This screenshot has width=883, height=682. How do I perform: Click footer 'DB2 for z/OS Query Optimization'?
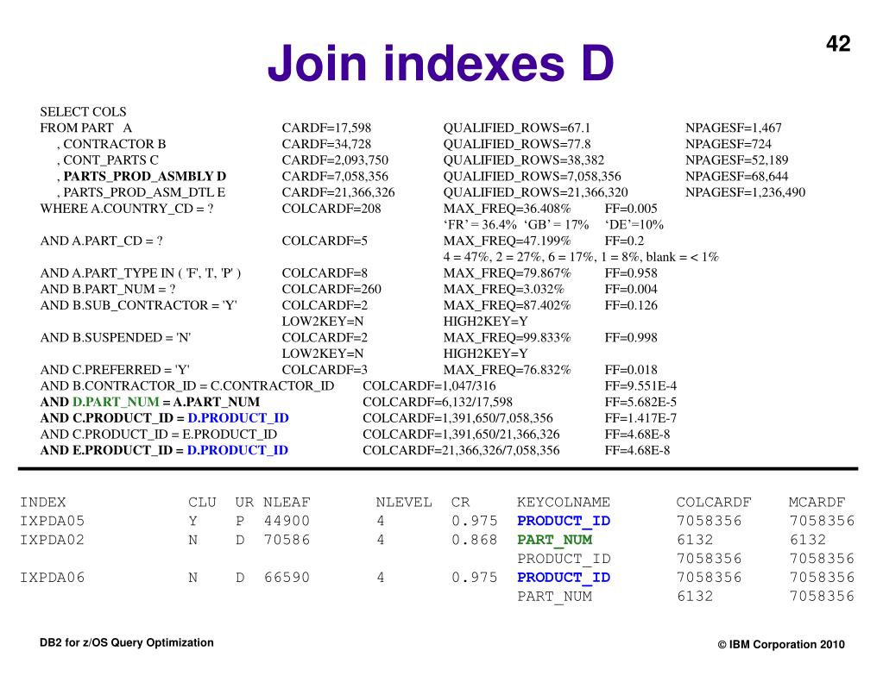[127, 642]
